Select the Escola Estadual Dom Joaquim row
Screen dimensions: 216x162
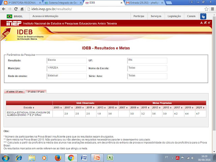pos(106,114)
